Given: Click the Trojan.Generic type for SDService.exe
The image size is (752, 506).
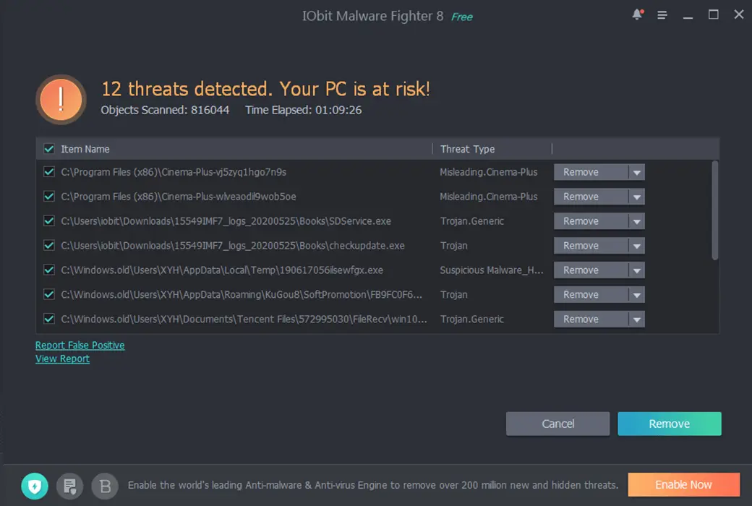Looking at the screenshot, I should (472, 220).
